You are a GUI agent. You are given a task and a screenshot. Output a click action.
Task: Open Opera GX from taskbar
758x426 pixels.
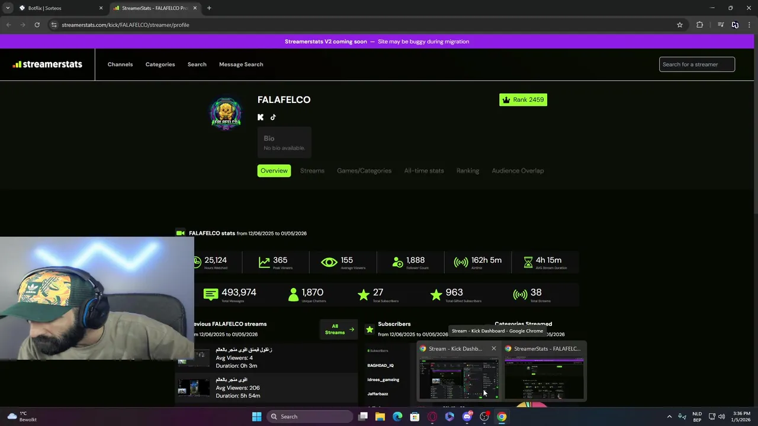[x=432, y=417]
